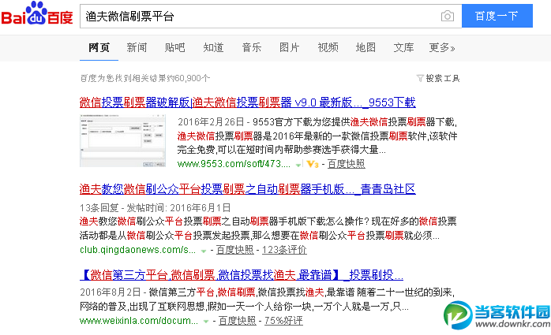Click the 百度一下 search button
The height and width of the screenshot is (335, 551).
click(x=497, y=16)
